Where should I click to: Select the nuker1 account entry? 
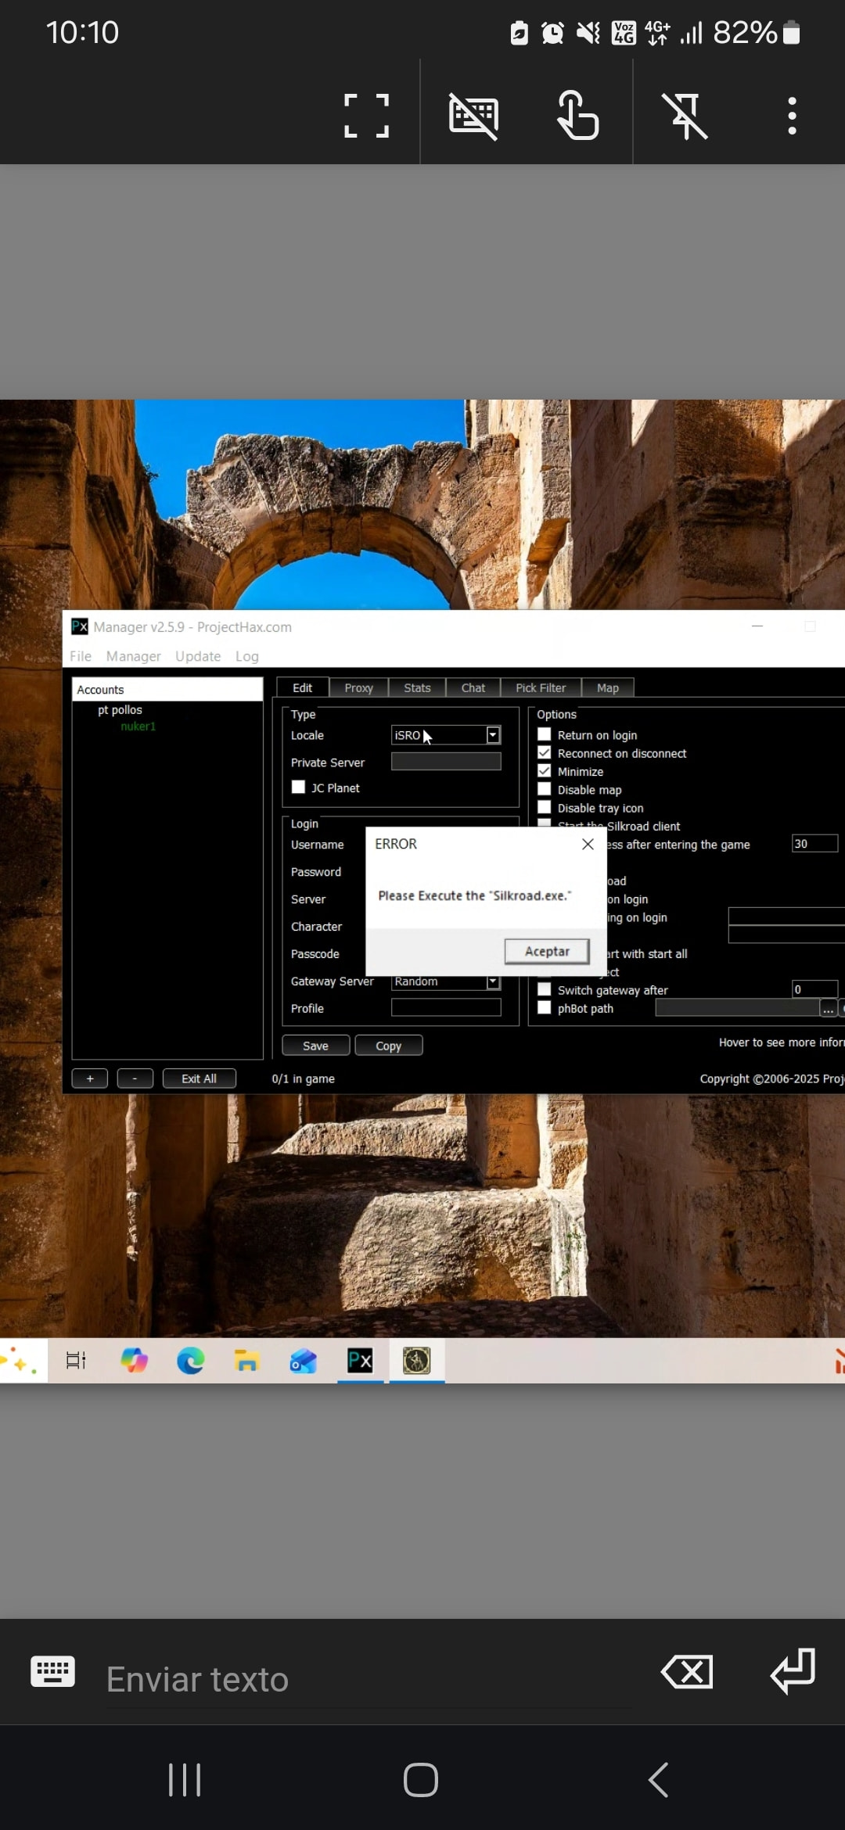pyautogui.click(x=138, y=727)
